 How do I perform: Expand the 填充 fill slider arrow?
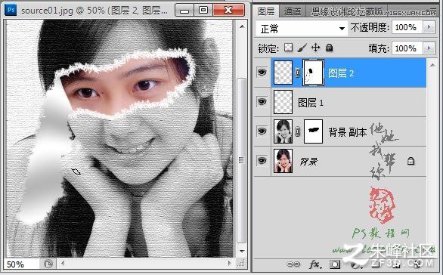tap(429, 48)
